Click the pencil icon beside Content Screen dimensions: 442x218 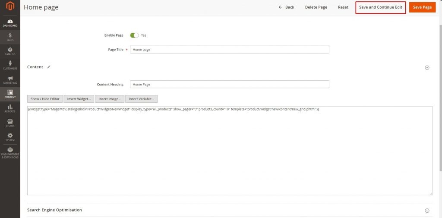point(49,67)
